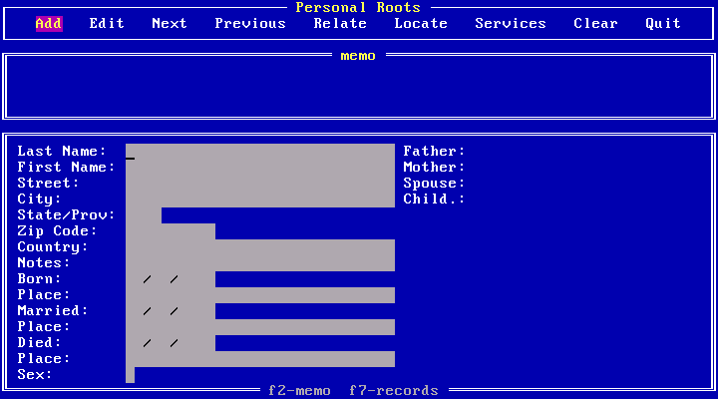This screenshot has width=718, height=399.
Task: Place cursor in the Street field
Action: coord(260,184)
